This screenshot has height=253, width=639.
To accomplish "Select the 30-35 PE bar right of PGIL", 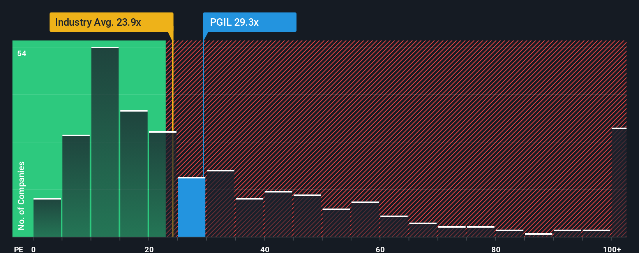I will (221, 204).
